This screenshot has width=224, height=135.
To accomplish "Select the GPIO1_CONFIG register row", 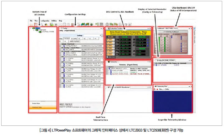I will pyautogui.click(x=82, y=53).
